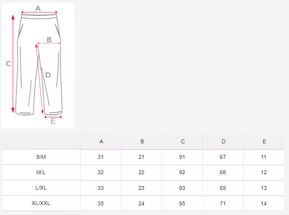The image size is (289, 215).
Task: Click the M/L length value 92
Action: pos(182,172)
